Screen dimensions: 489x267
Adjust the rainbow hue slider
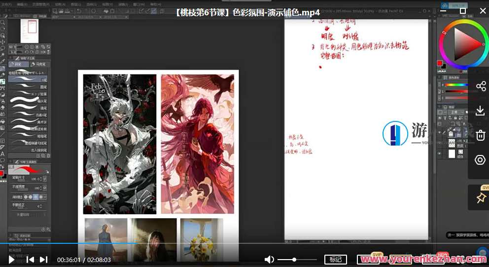456,85
